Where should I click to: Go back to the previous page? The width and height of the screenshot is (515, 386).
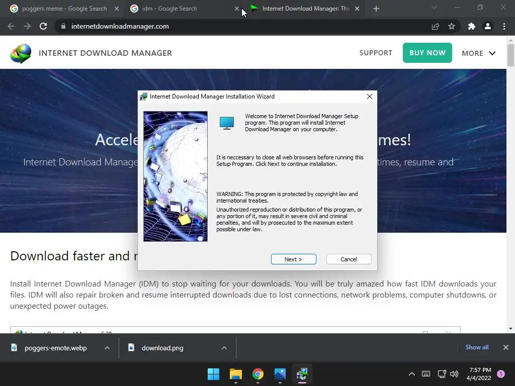(11, 26)
